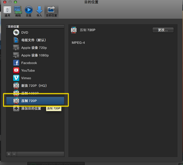The height and width of the screenshot is (165, 183).
Task: Click the 添加目的位置 plus icon
Action: (16, 109)
